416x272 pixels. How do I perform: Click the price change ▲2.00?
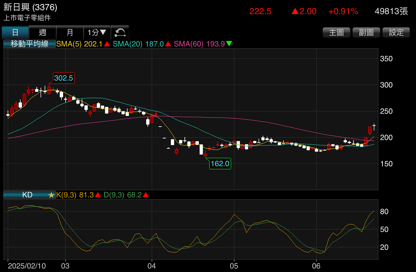[304, 11]
